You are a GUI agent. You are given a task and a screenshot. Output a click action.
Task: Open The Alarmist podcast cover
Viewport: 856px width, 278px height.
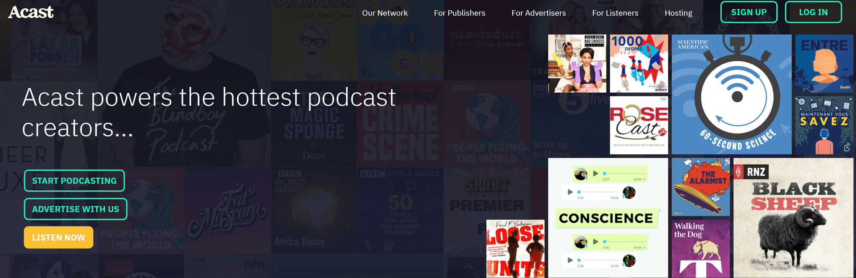click(701, 187)
